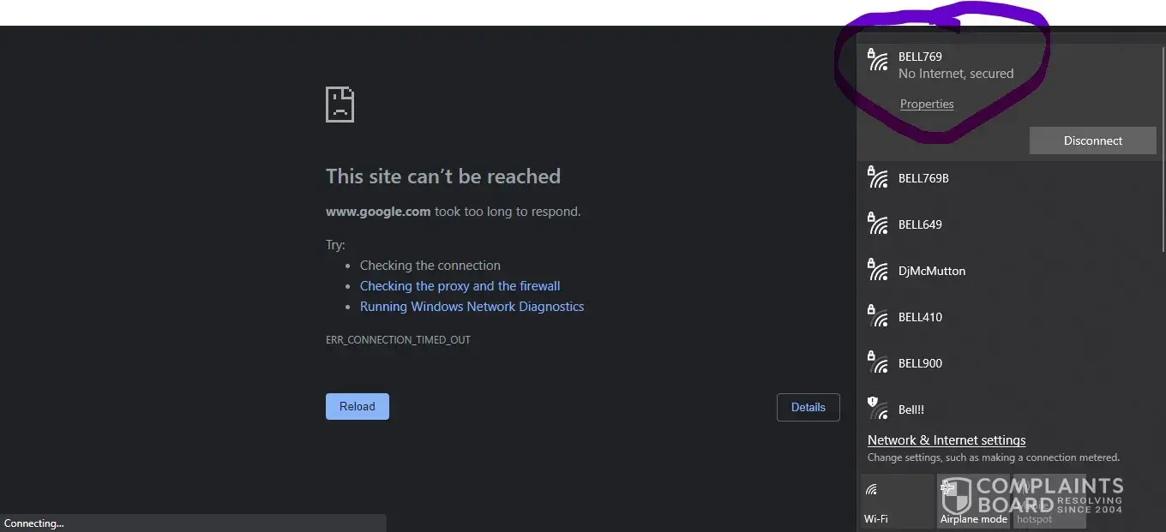Click the Connecting... status bar text
Image resolution: width=1166 pixels, height=532 pixels.
pos(34,523)
